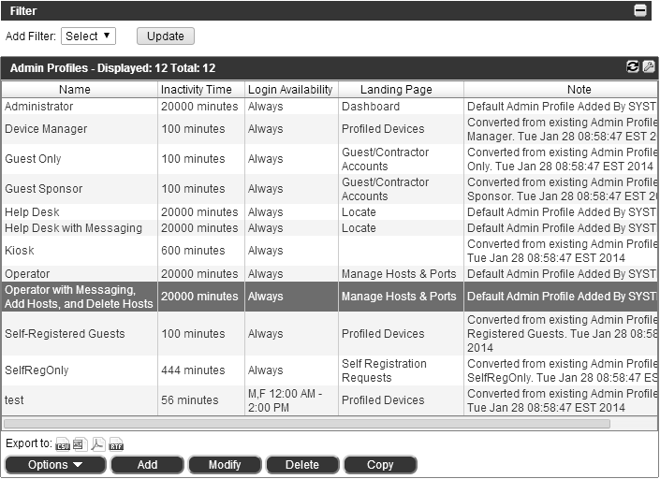Move the table's horizontal scrollbar
660x479 pixels.
coord(307,424)
